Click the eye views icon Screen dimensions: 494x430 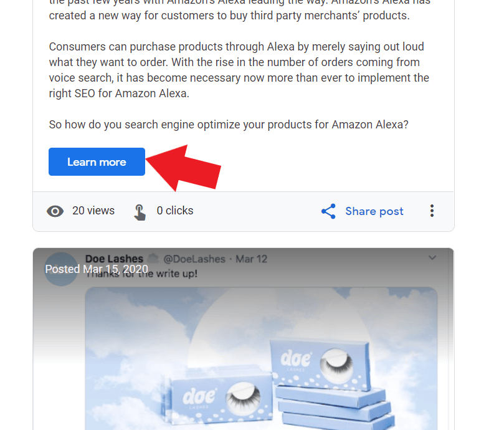pos(55,211)
